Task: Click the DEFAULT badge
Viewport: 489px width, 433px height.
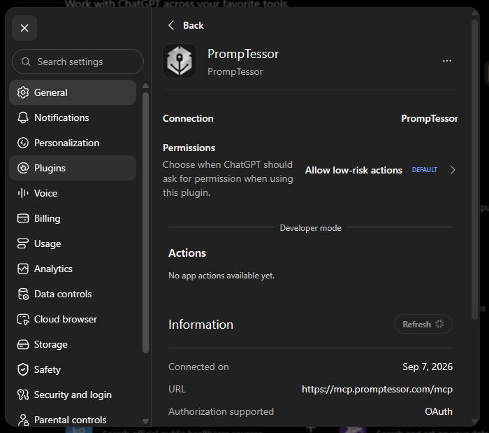Action: point(425,170)
